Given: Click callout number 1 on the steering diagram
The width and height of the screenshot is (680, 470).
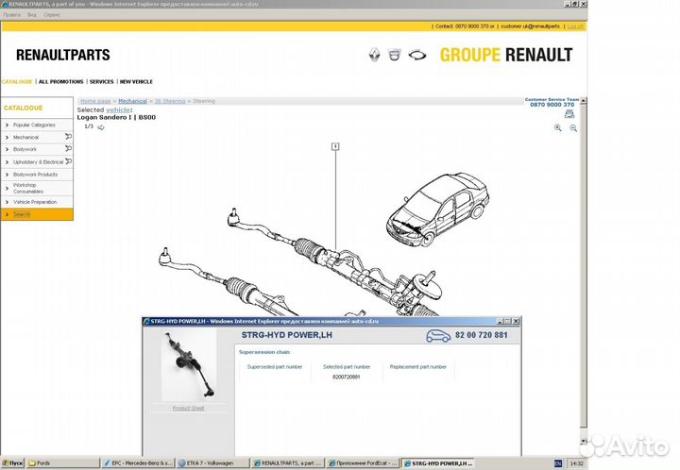Looking at the screenshot, I should pyautogui.click(x=334, y=146).
